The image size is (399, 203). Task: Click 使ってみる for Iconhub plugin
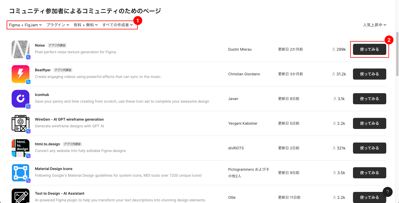(x=369, y=99)
